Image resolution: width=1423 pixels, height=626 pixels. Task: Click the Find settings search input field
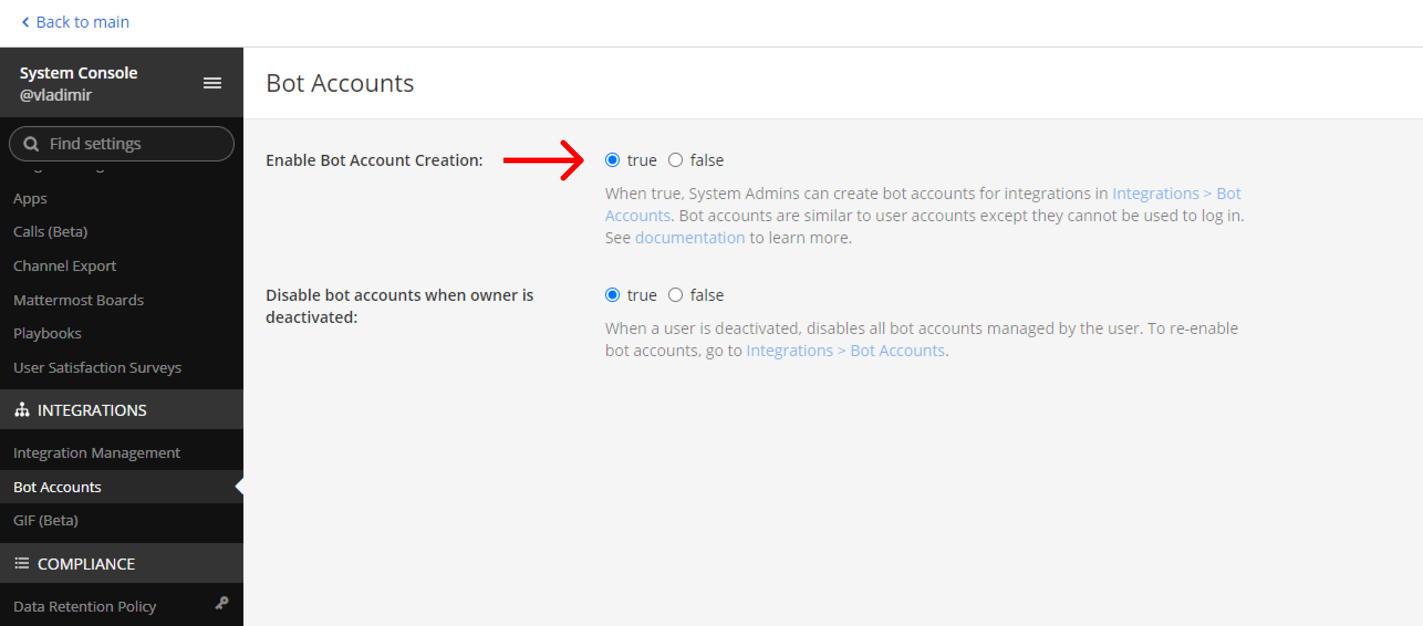coord(122,143)
